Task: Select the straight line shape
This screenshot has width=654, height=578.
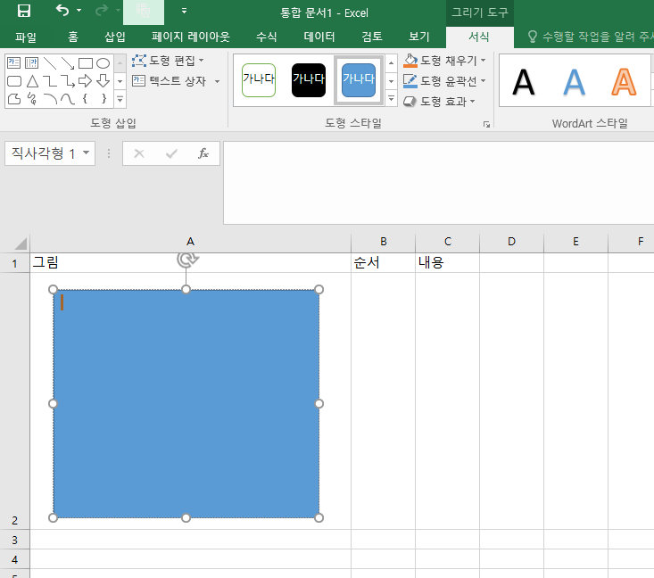Action: point(50,63)
